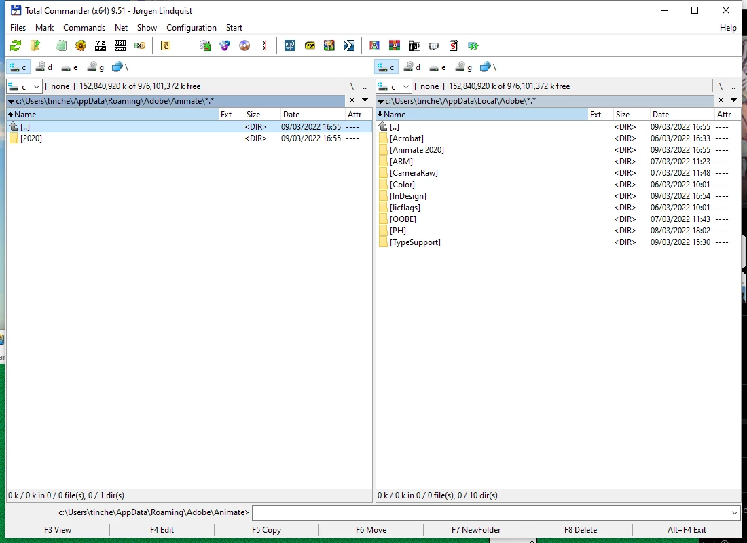
Task: Open network neighborhood in left drive bar
Action: 120,67
